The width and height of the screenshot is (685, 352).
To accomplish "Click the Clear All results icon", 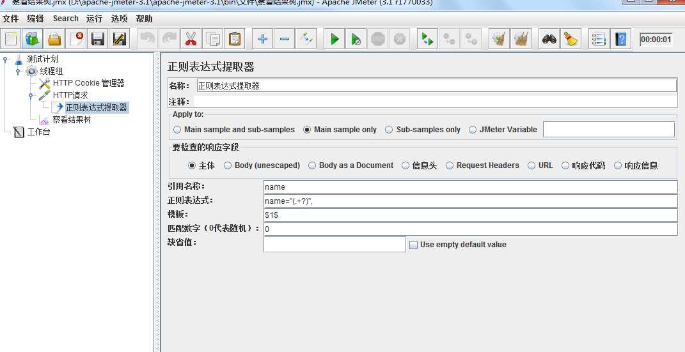I will coord(521,39).
